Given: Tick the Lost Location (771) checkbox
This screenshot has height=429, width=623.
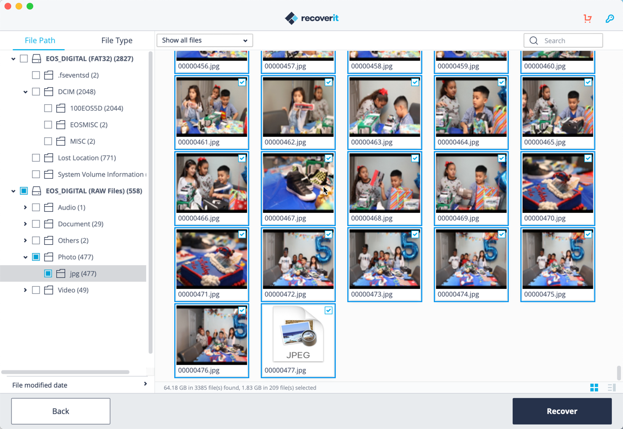Looking at the screenshot, I should coord(36,158).
